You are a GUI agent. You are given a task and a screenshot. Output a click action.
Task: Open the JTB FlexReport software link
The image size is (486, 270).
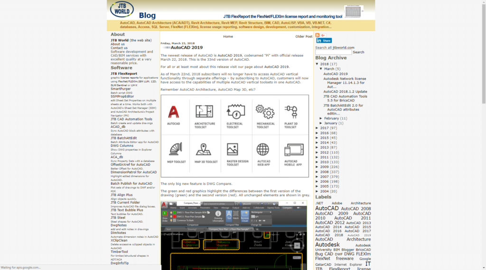pos(124,73)
